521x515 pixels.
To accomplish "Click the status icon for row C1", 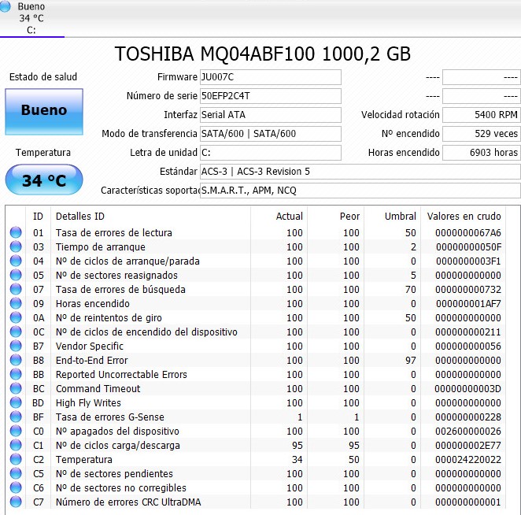I will coord(16,445).
